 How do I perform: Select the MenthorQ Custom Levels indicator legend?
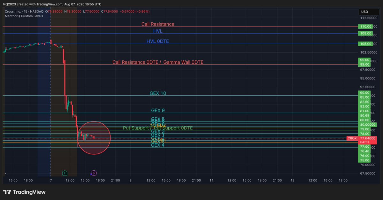(x=24, y=16)
